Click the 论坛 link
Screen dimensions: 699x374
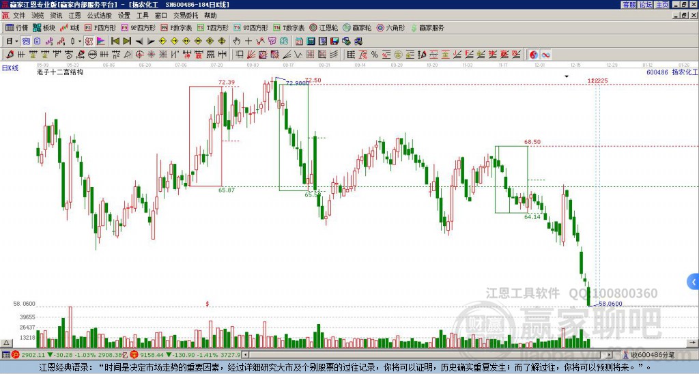point(646,5)
